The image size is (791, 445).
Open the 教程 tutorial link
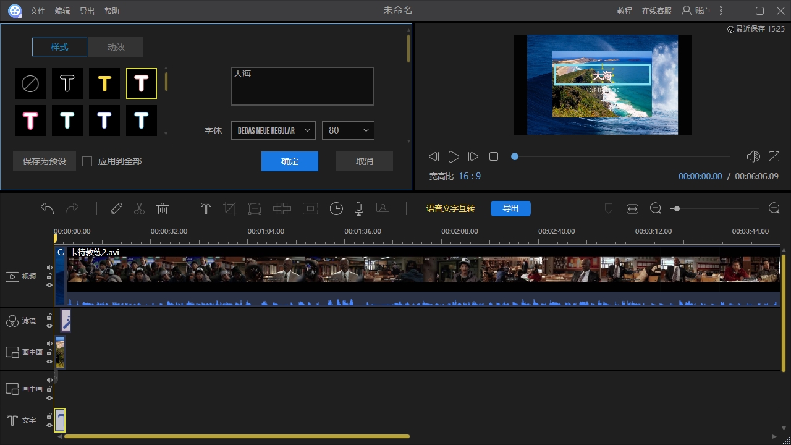point(625,11)
